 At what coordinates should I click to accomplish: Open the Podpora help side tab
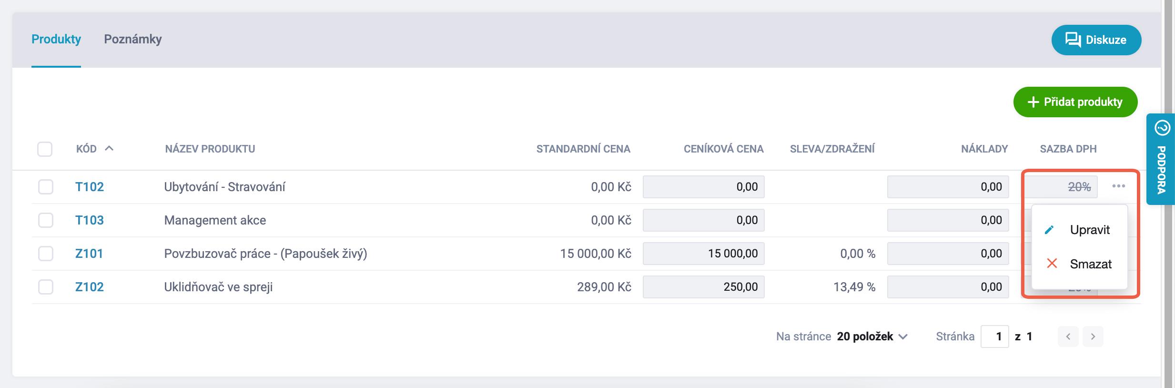(x=1162, y=159)
